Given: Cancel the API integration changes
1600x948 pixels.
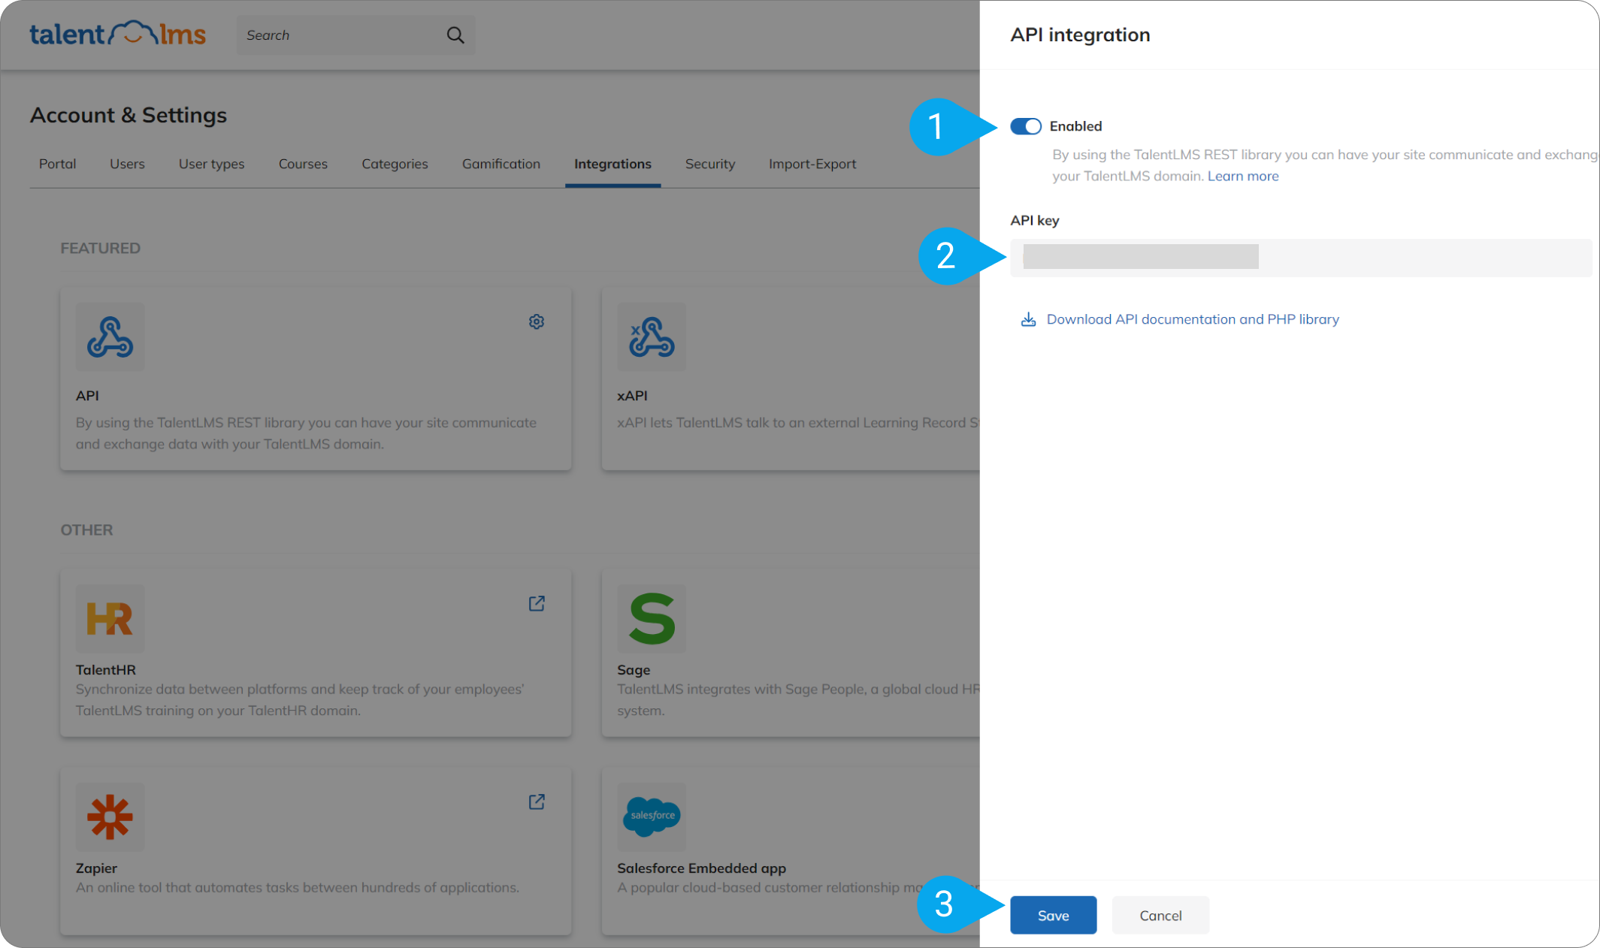Looking at the screenshot, I should pos(1160,915).
